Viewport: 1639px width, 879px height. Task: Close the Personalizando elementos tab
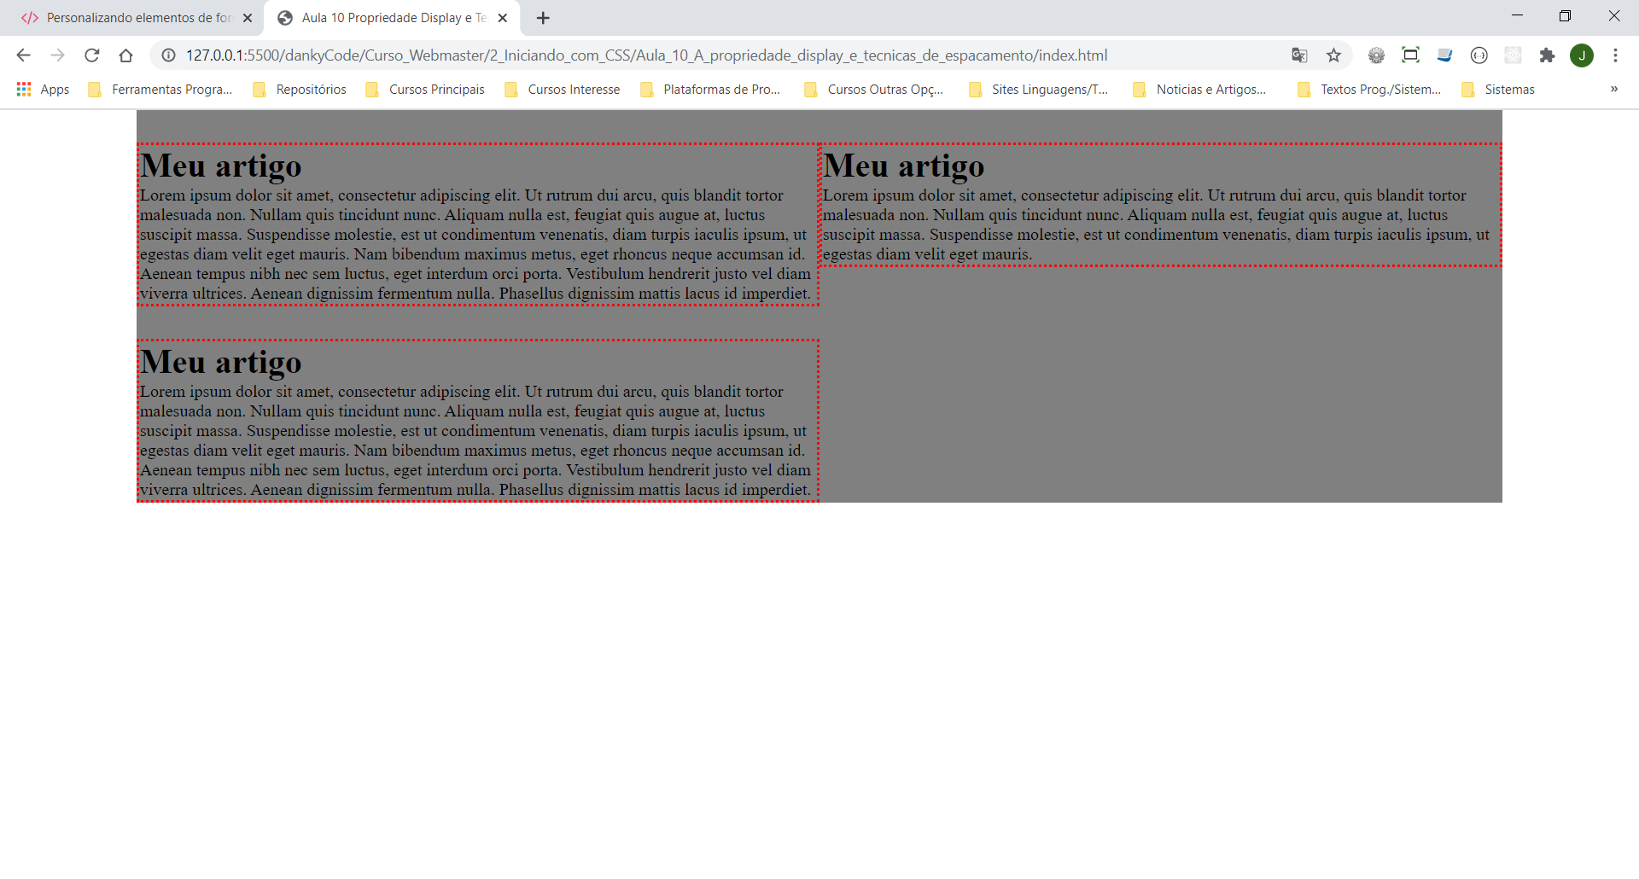click(248, 18)
